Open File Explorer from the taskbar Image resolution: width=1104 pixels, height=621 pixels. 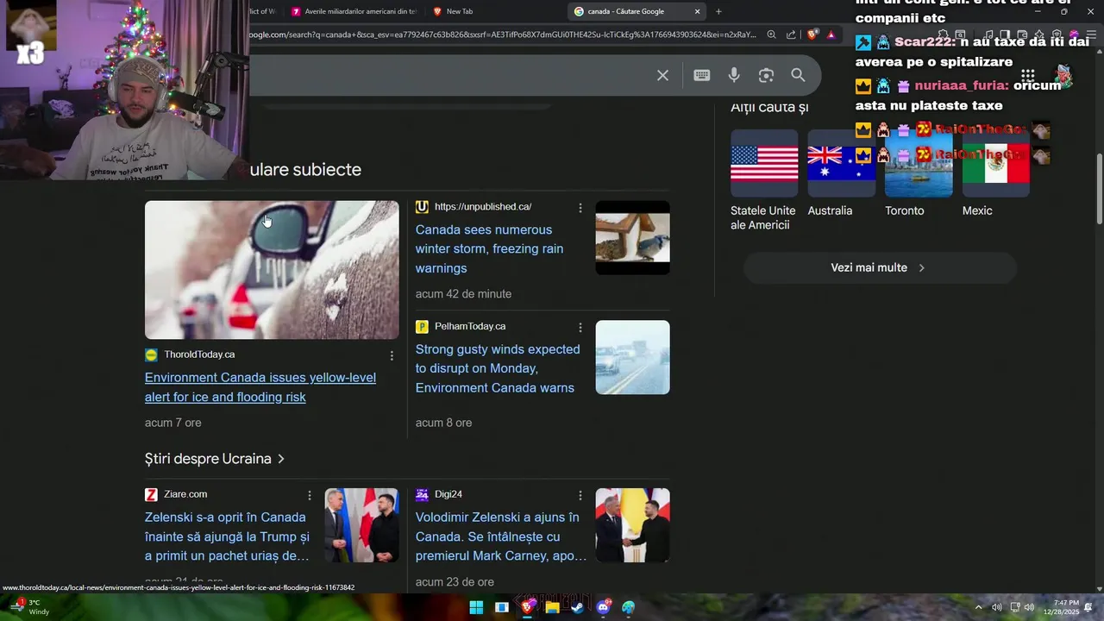tap(552, 607)
